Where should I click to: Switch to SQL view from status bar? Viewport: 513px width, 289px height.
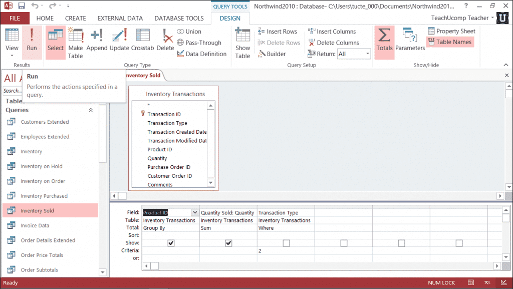487,282
